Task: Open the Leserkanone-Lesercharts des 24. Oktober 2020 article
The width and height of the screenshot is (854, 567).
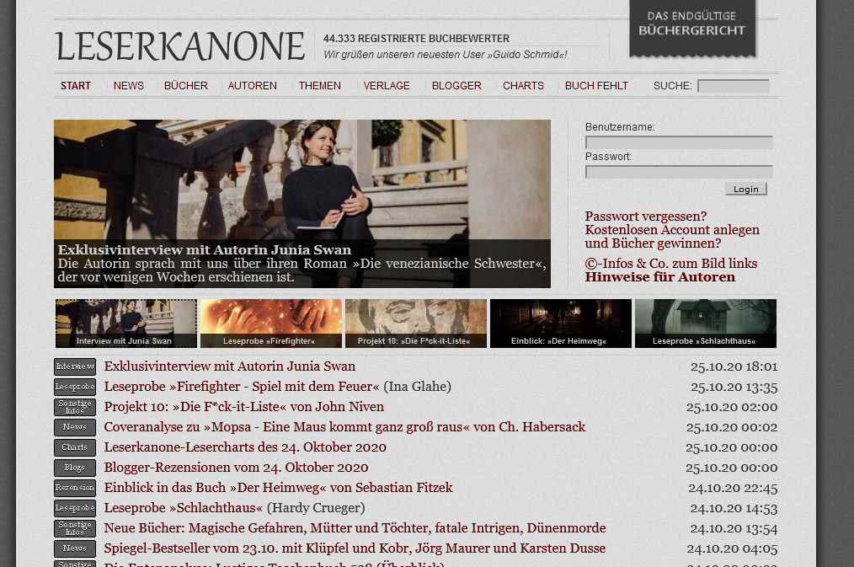Action: 245,447
